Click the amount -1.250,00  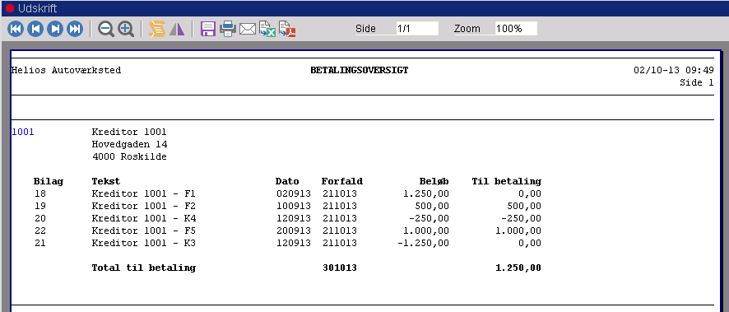[x=424, y=243]
